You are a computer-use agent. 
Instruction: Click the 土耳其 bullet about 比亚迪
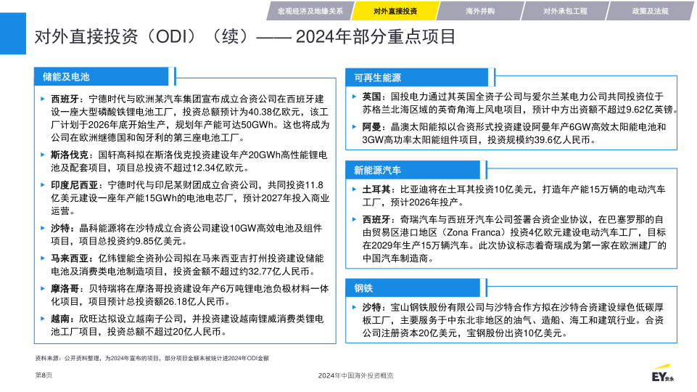(x=514, y=196)
